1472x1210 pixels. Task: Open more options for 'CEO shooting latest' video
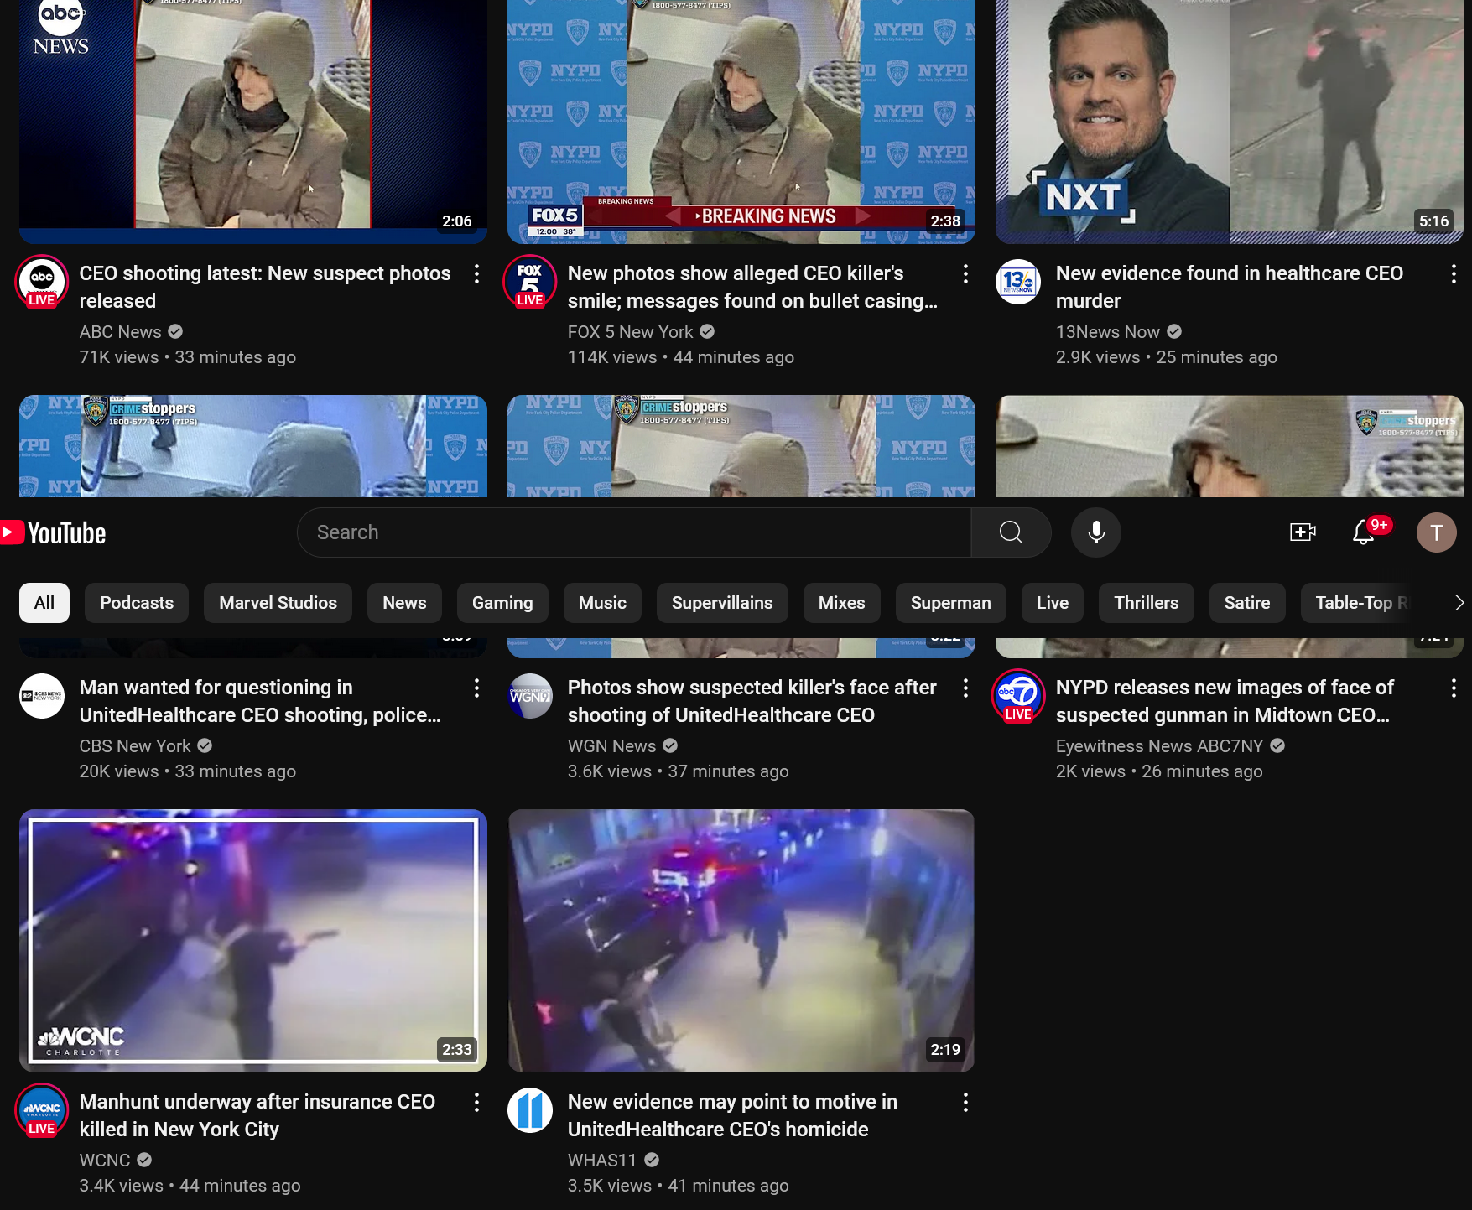pyautogui.click(x=476, y=273)
